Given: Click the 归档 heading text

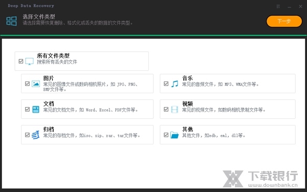Looking at the screenshot, I should click(49, 130).
